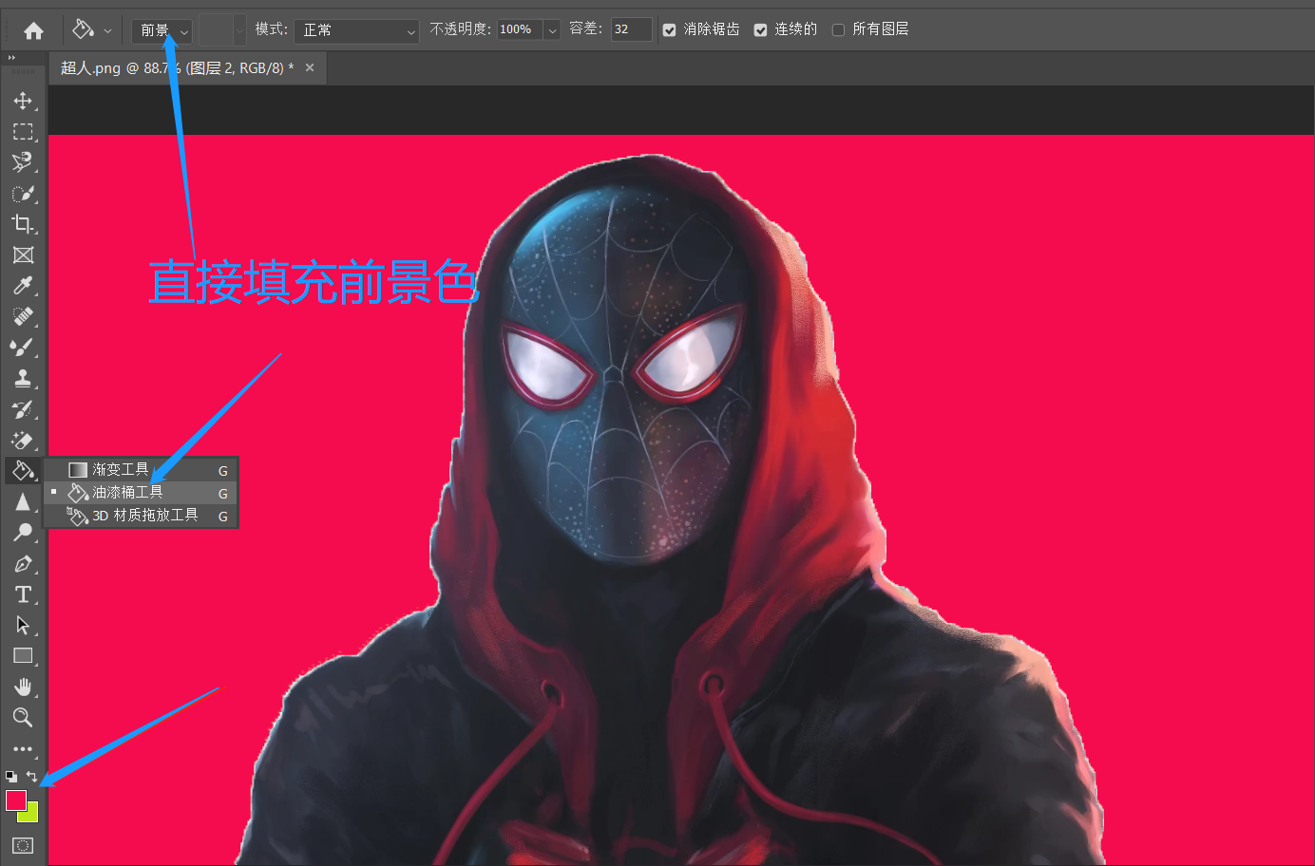Choose 油漆桶工具 from the flyout menu
This screenshot has width=1315, height=866.
[x=141, y=493]
